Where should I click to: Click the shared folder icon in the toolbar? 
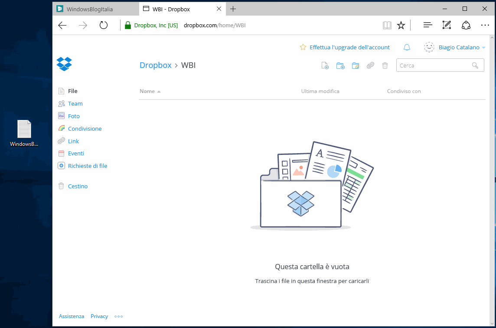[356, 65]
